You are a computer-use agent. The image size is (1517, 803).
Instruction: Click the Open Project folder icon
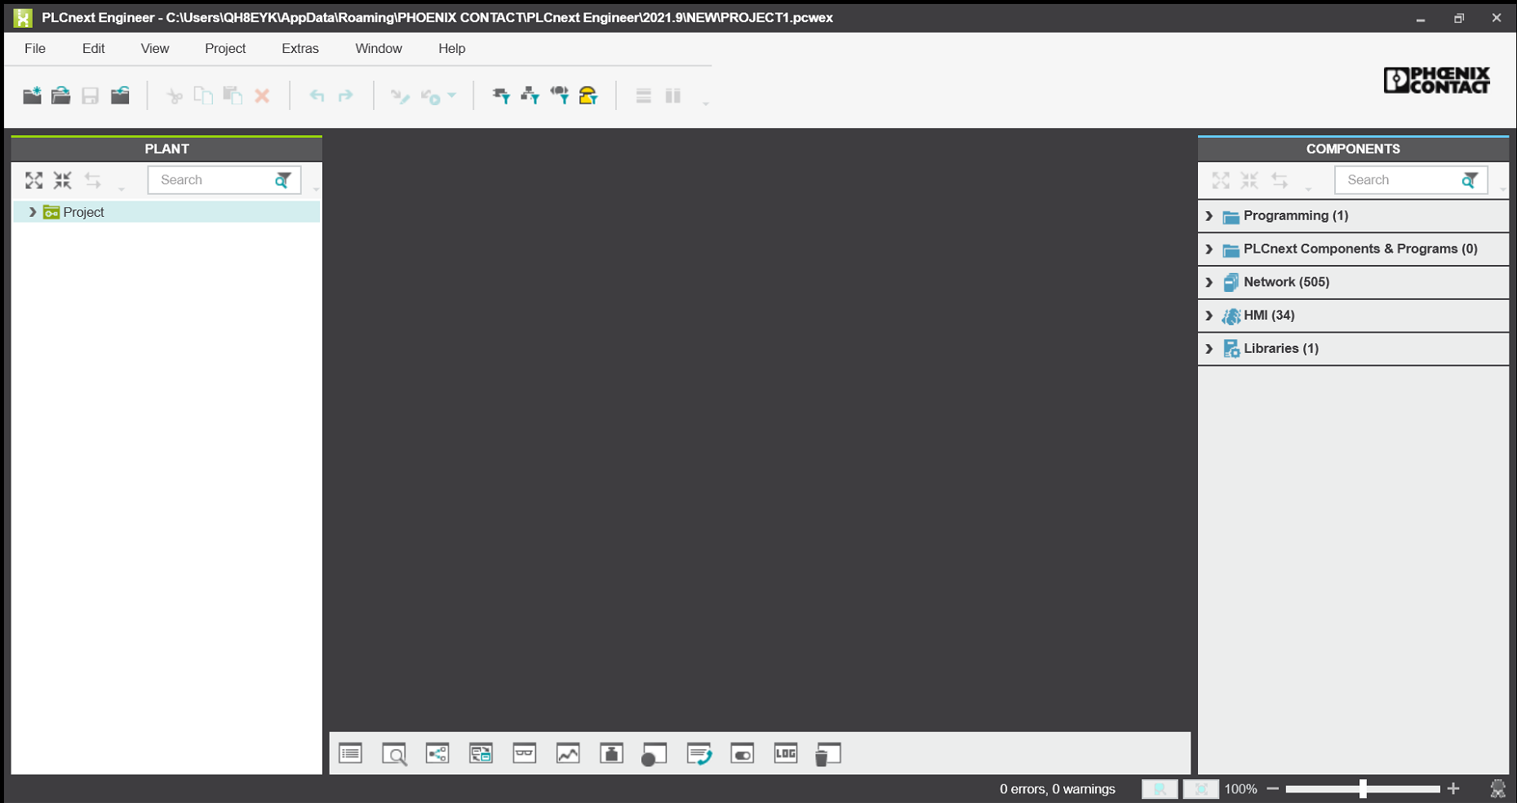point(61,95)
